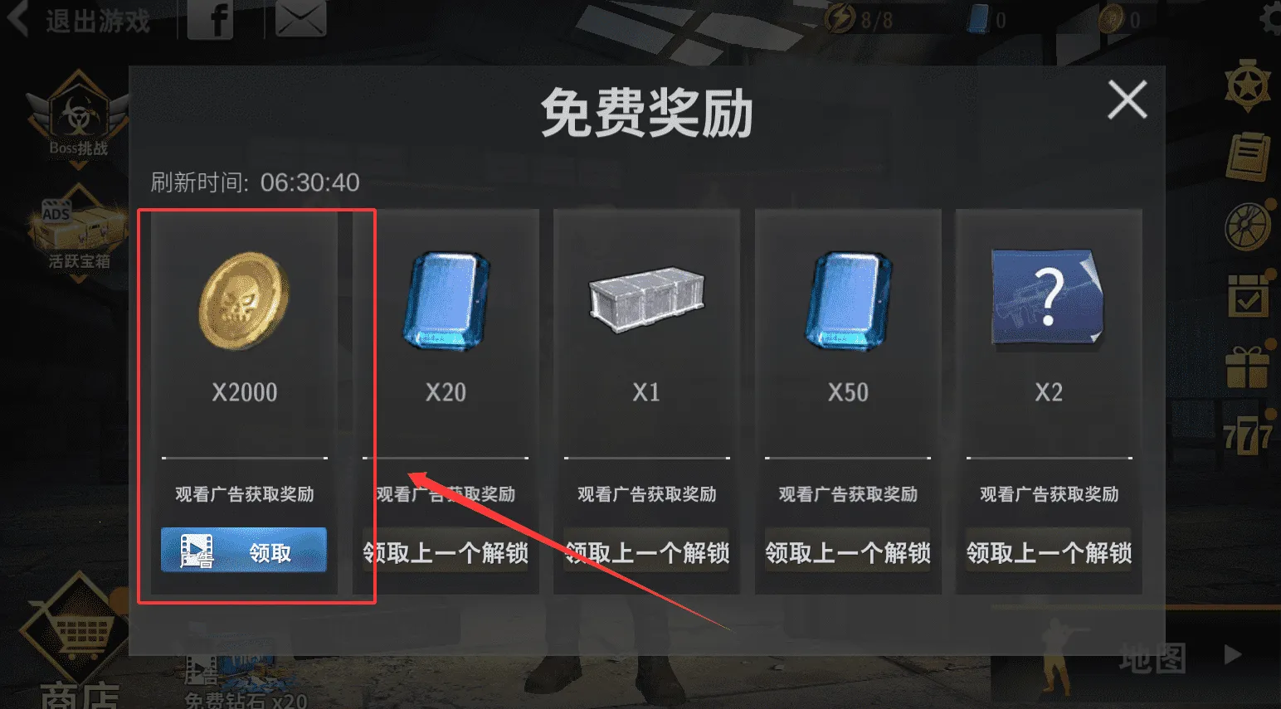1281x709 pixels.
Task: Click the locked button under the X2 blueprint
Action: (x=1049, y=551)
